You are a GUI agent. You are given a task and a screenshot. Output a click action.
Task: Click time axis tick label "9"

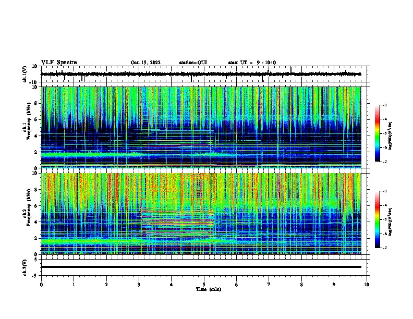coord(334,285)
